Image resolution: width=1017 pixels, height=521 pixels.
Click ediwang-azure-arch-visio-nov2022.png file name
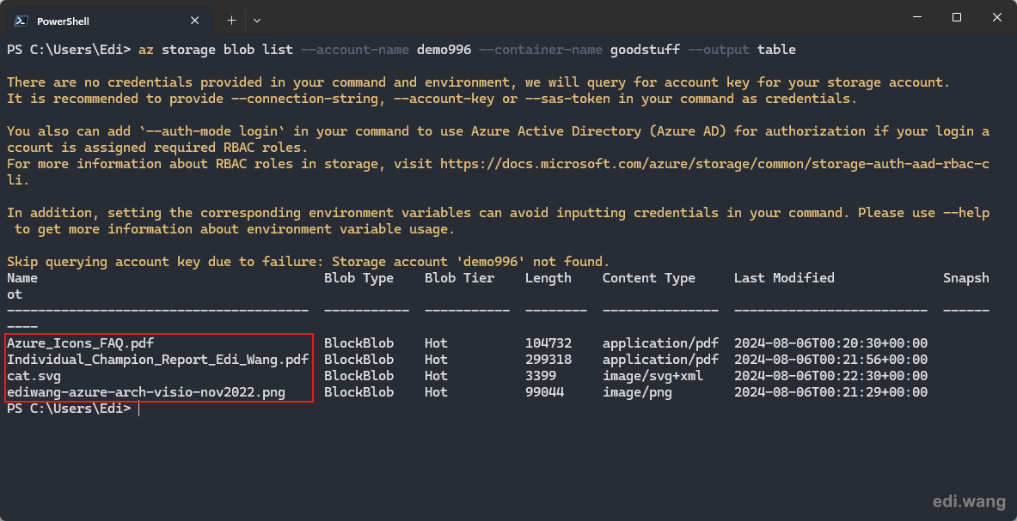[x=146, y=392]
